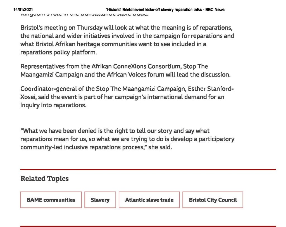Click the name "Esther Stanford-" in the article
This screenshot has height=227, width=286.
[213, 89]
